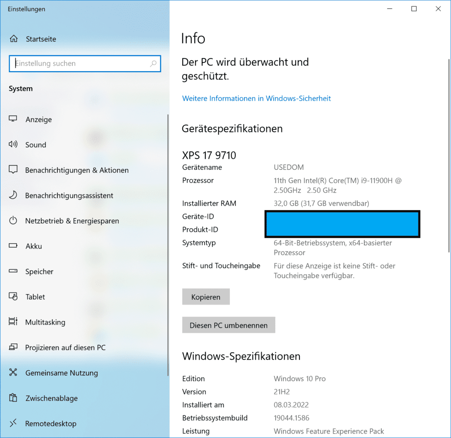The image size is (451, 438).
Task: Click the Stift- und Toucheingabe label
Action: [221, 266]
